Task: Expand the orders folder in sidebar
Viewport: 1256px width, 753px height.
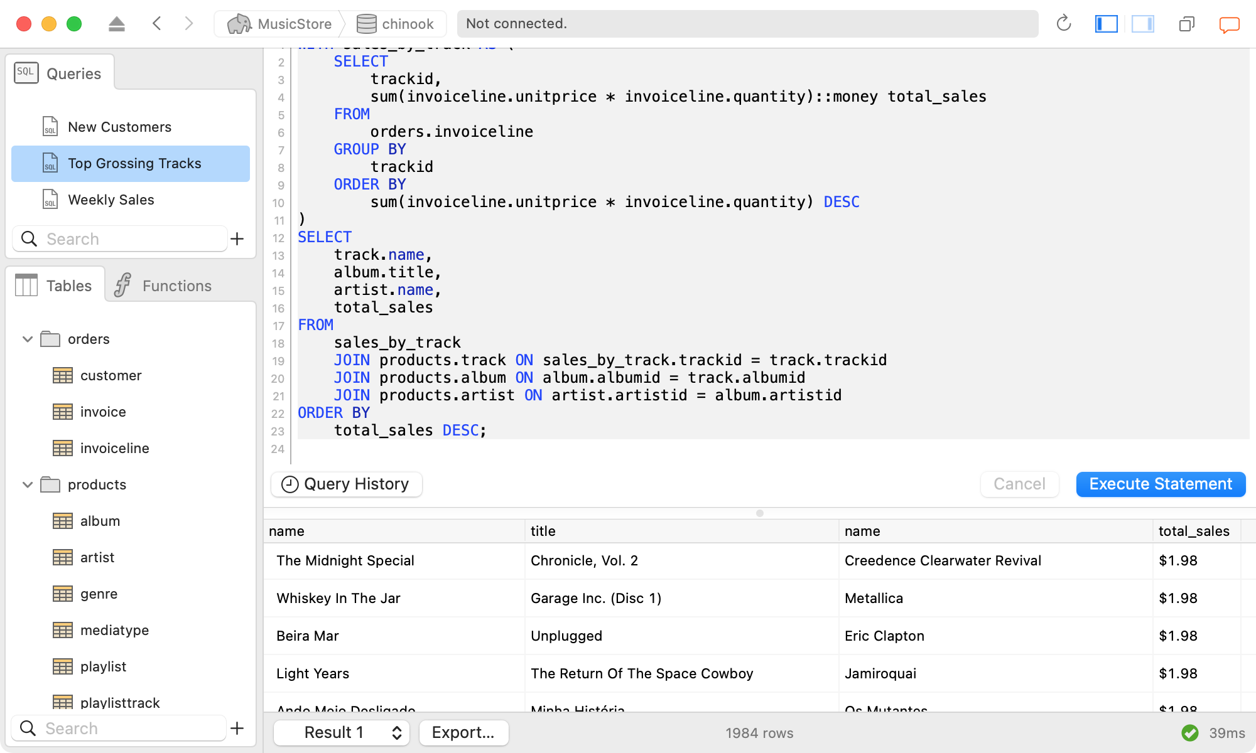Action: [26, 338]
